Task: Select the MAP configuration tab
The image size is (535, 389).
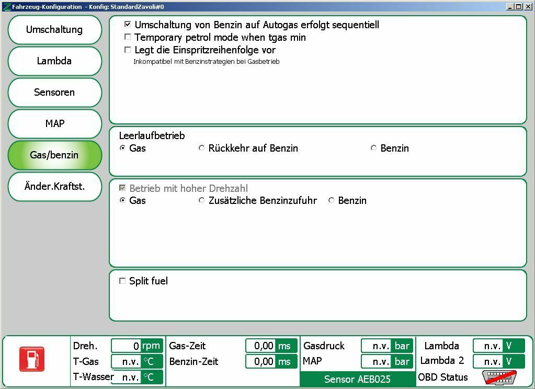Action: point(54,124)
